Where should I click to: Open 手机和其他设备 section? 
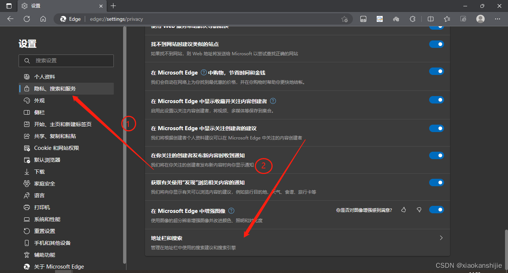click(66, 243)
